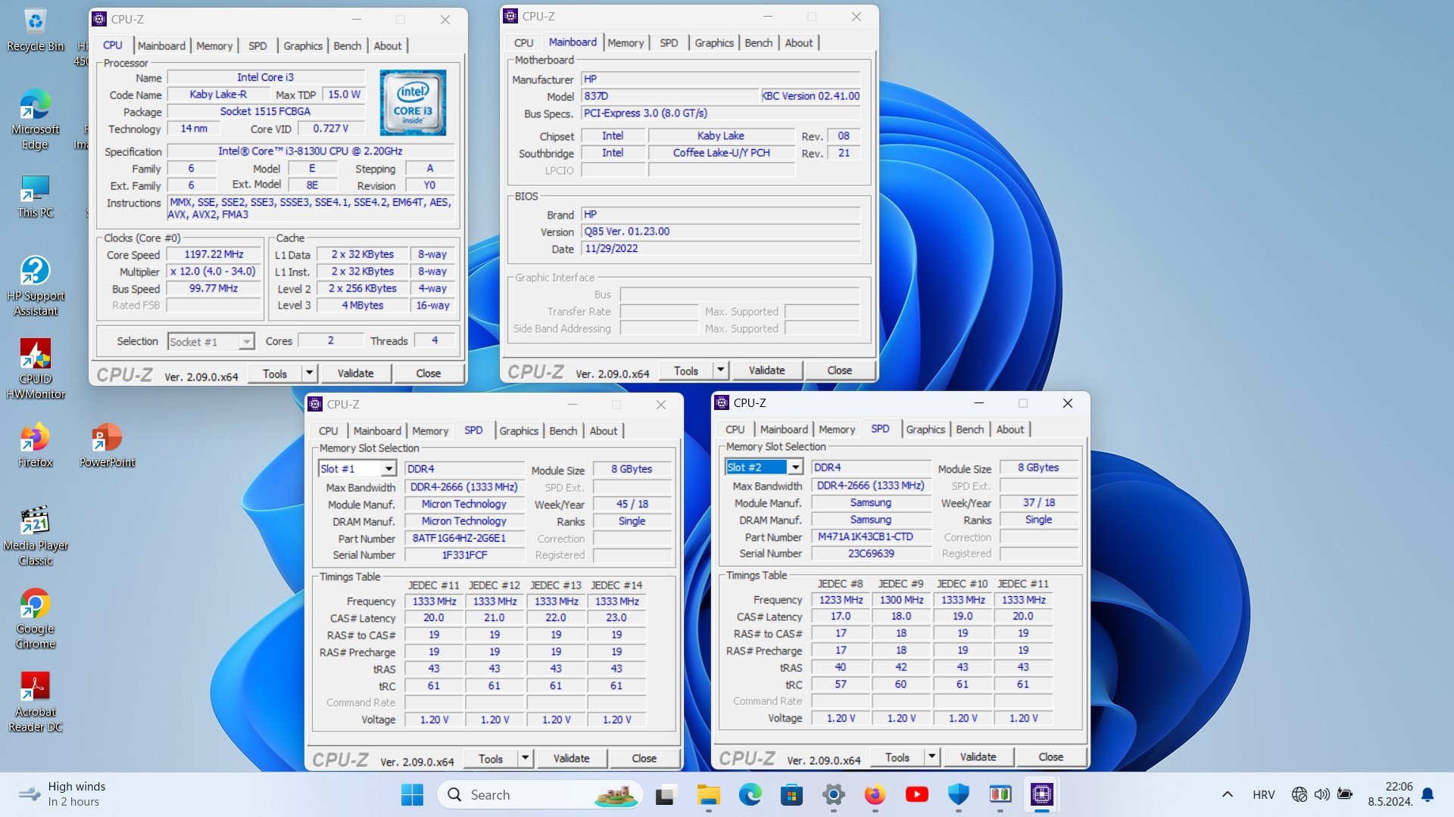
Task: Click Close button in the CPU tab window
Action: click(428, 373)
